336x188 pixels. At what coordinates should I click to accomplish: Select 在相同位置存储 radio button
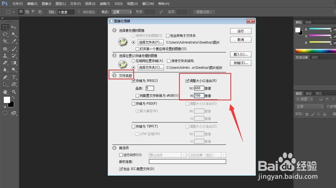point(133,61)
